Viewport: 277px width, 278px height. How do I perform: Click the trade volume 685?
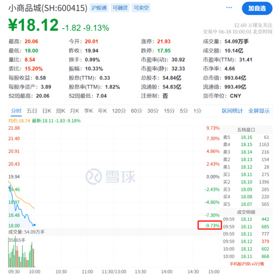[x=265, y=226]
